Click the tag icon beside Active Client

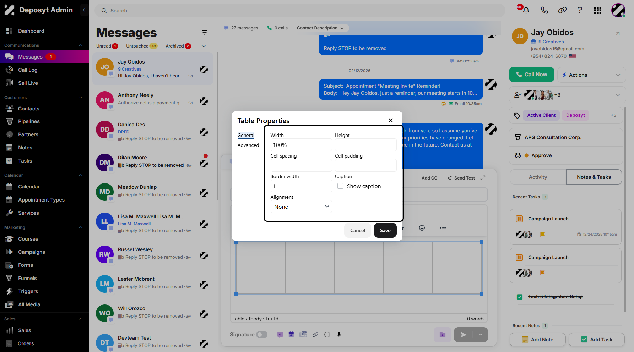(x=517, y=115)
